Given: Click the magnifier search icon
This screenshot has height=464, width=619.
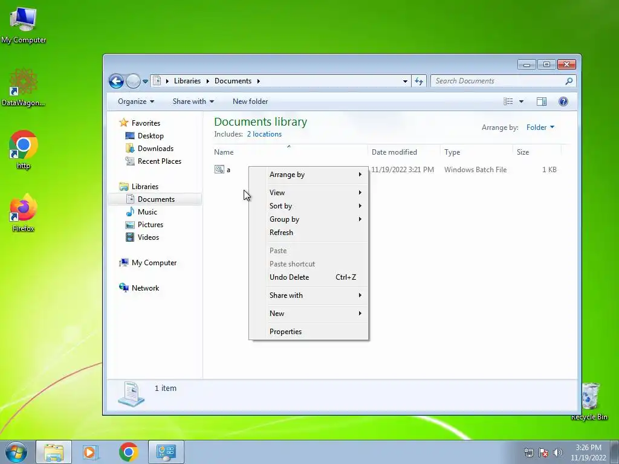Looking at the screenshot, I should [x=569, y=81].
